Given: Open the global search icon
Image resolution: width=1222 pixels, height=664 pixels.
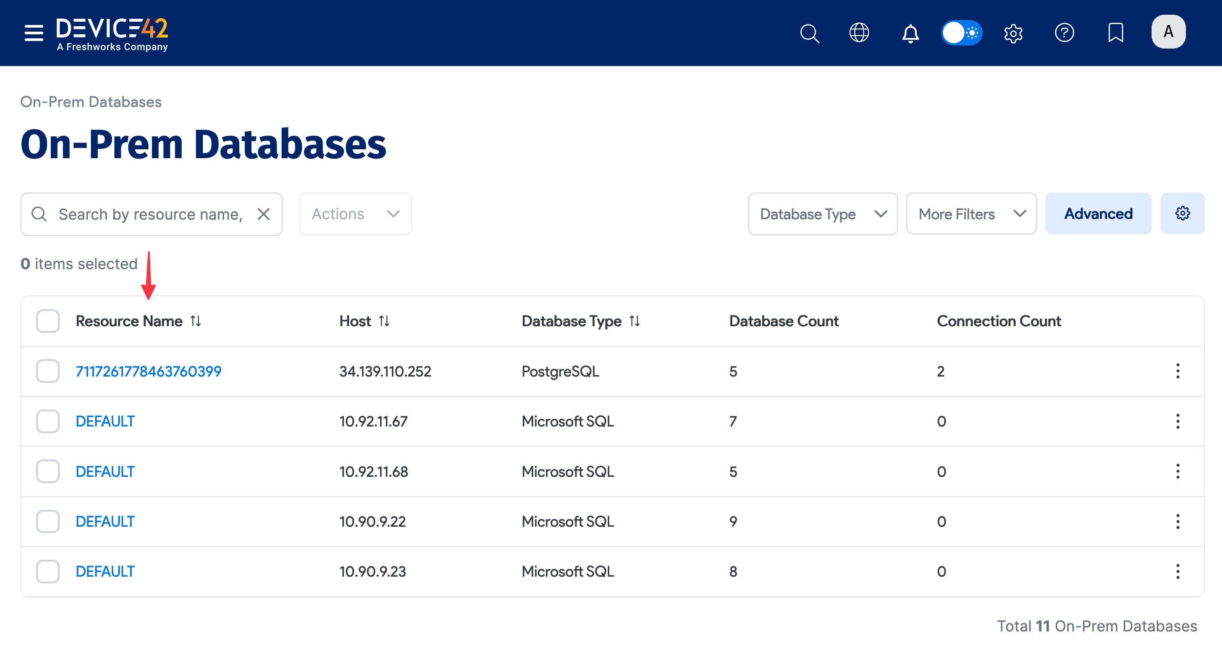Looking at the screenshot, I should click(810, 33).
